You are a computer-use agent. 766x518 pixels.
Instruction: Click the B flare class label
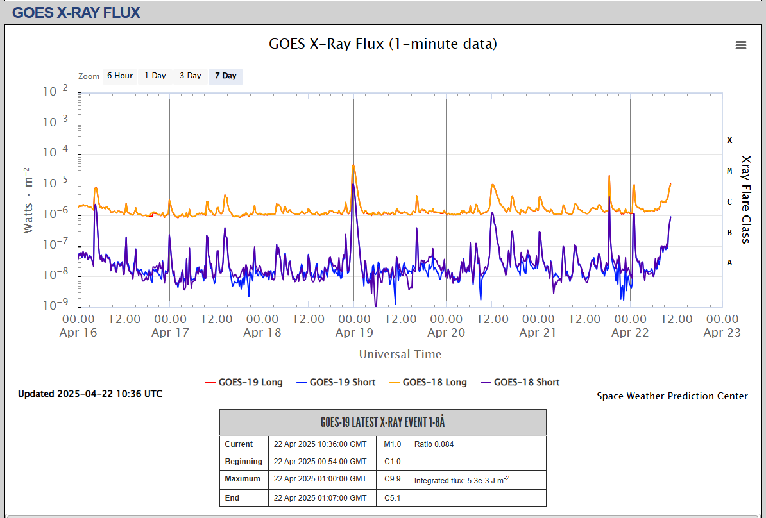coord(729,232)
